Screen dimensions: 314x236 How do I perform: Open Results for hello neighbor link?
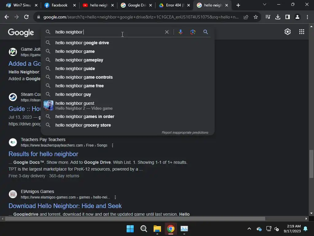pos(43,154)
